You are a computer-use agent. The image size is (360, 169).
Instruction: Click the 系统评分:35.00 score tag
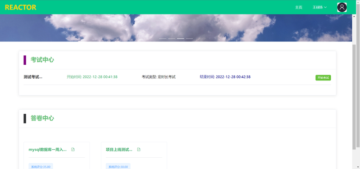pos(41,167)
